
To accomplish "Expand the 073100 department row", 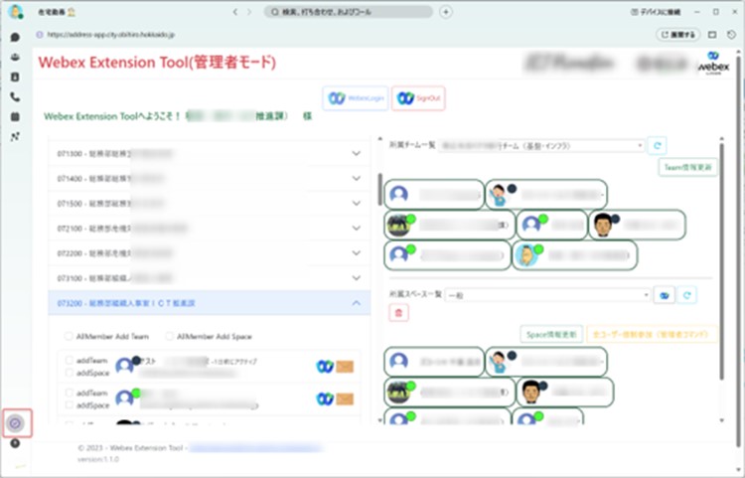I will coord(210,278).
